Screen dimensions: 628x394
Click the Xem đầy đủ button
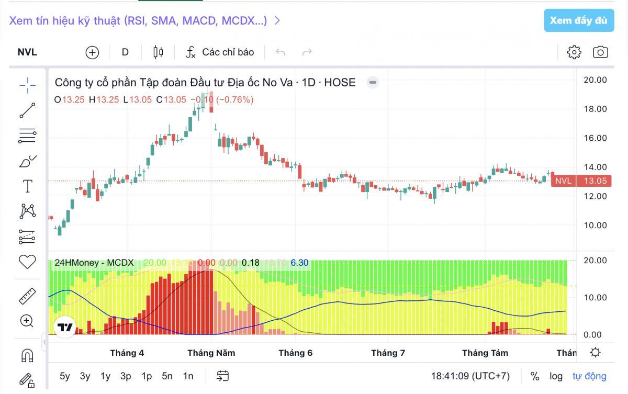click(x=578, y=20)
